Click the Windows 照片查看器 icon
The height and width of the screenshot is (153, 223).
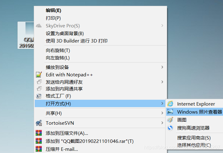(x=170, y=112)
